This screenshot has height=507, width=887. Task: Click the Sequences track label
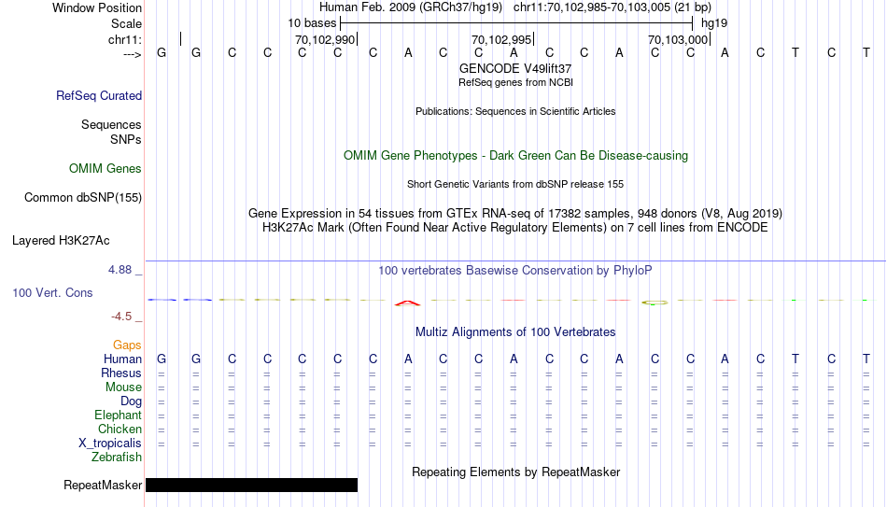pos(111,124)
